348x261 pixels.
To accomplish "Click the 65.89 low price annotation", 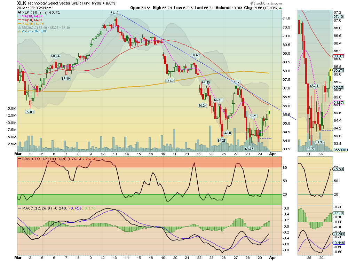I will (x=30, y=112).
